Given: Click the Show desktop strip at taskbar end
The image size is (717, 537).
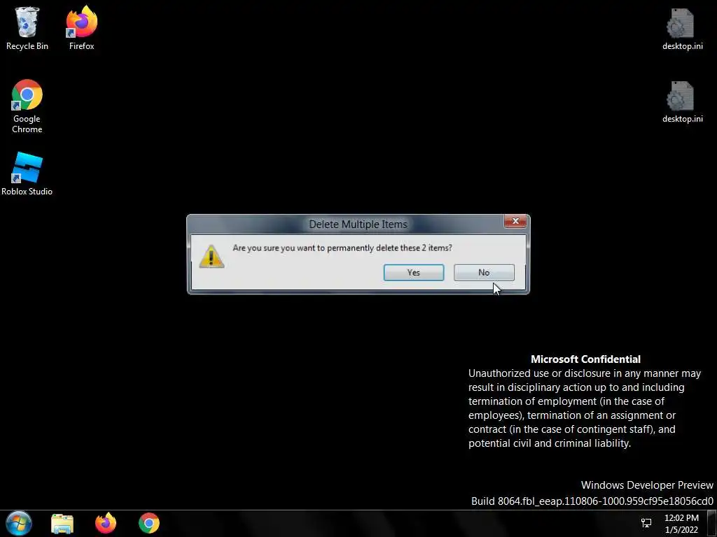Looking at the screenshot, I should [712, 524].
